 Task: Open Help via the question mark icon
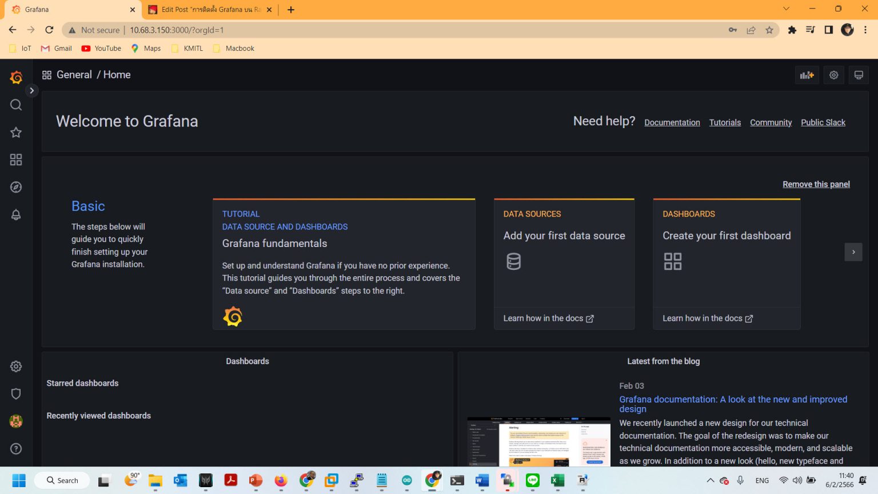(15, 448)
